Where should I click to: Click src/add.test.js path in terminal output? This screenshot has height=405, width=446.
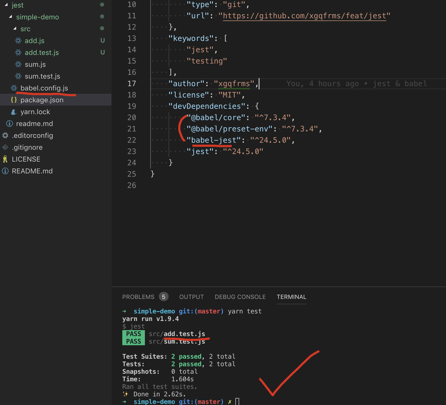coord(177,334)
